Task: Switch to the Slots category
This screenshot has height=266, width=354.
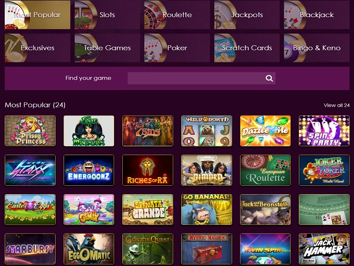Action: 107,15
